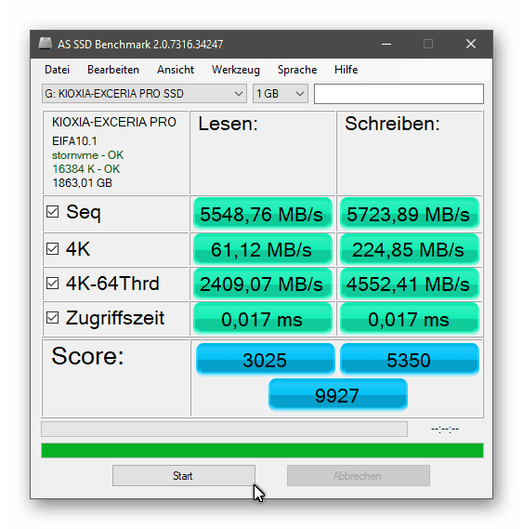This screenshot has width=523, height=529.
Task: Click 4K write result 224,85 MB/s
Action: tap(409, 250)
